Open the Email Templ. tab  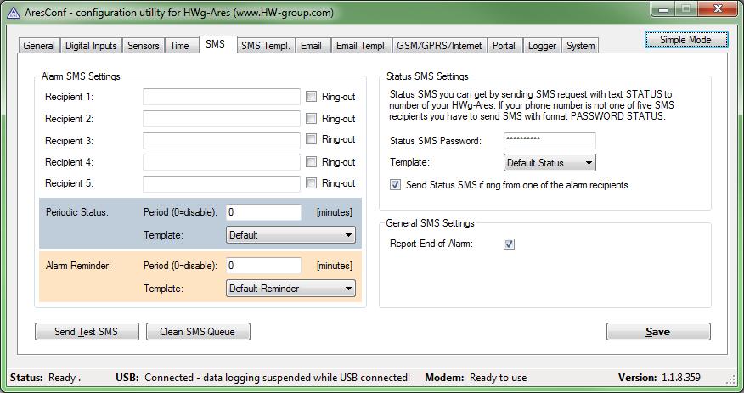[x=362, y=46]
